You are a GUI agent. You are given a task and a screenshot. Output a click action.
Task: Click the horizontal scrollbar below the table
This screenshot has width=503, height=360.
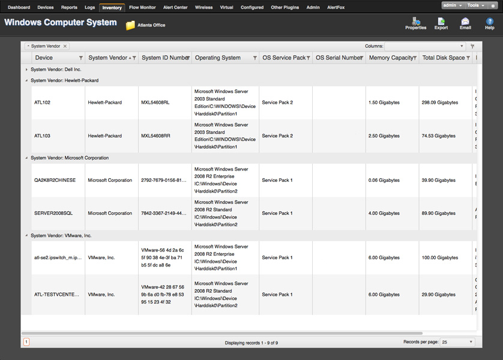222,333
